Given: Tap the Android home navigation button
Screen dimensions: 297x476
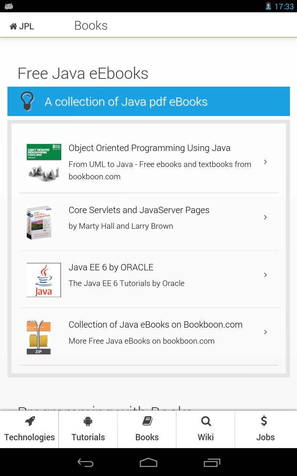Looking at the screenshot, I should pyautogui.click(x=148, y=463).
